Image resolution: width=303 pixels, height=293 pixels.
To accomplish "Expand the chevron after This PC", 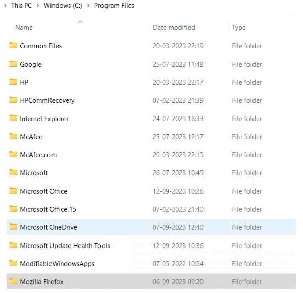I will coord(38,6).
